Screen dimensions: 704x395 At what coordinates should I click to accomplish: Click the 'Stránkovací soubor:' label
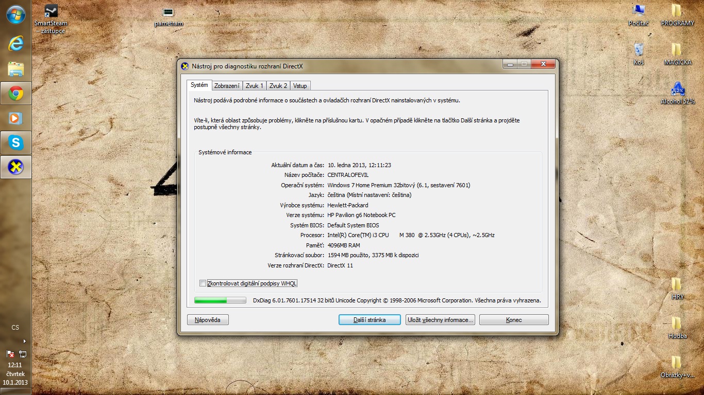300,255
